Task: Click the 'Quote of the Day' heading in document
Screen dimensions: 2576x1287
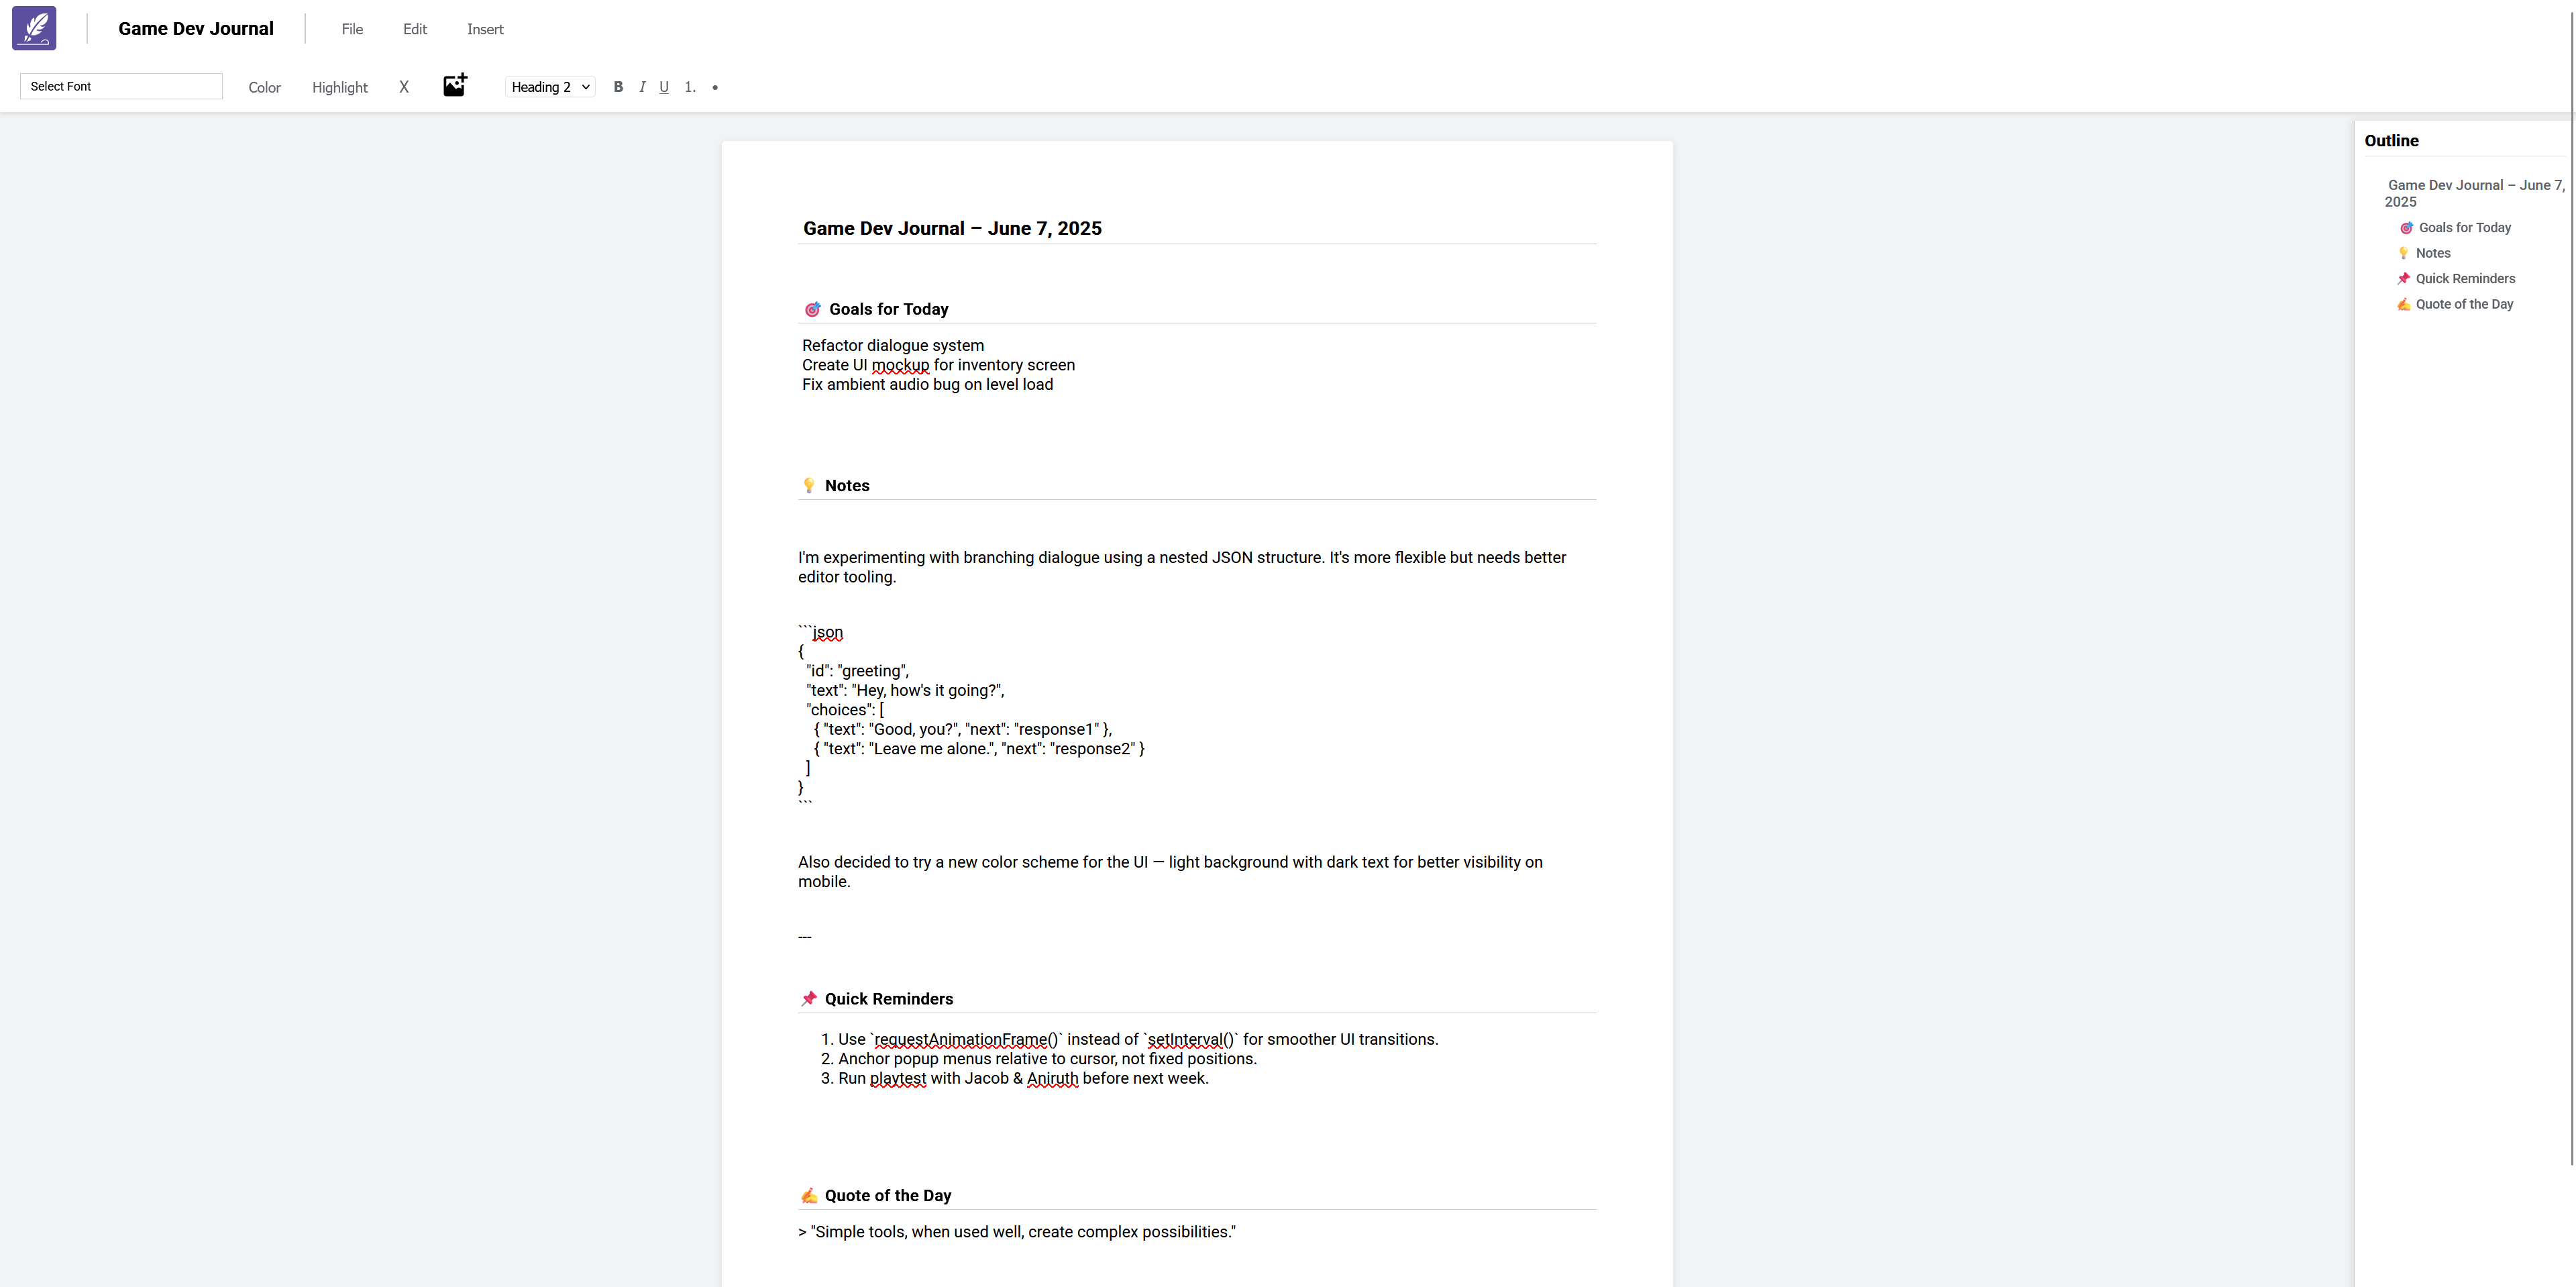Action: coord(887,1195)
